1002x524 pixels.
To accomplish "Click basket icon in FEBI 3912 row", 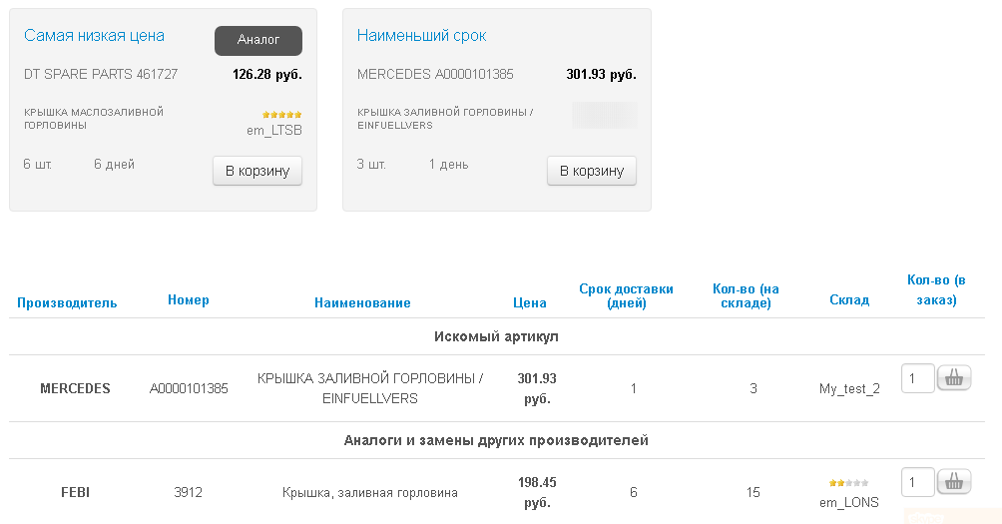I will [954, 482].
